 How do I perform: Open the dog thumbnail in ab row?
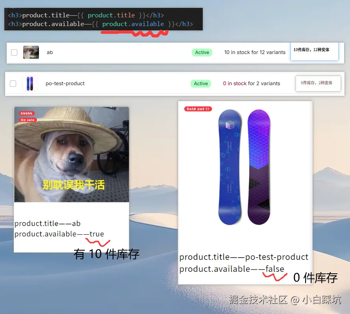click(x=31, y=52)
